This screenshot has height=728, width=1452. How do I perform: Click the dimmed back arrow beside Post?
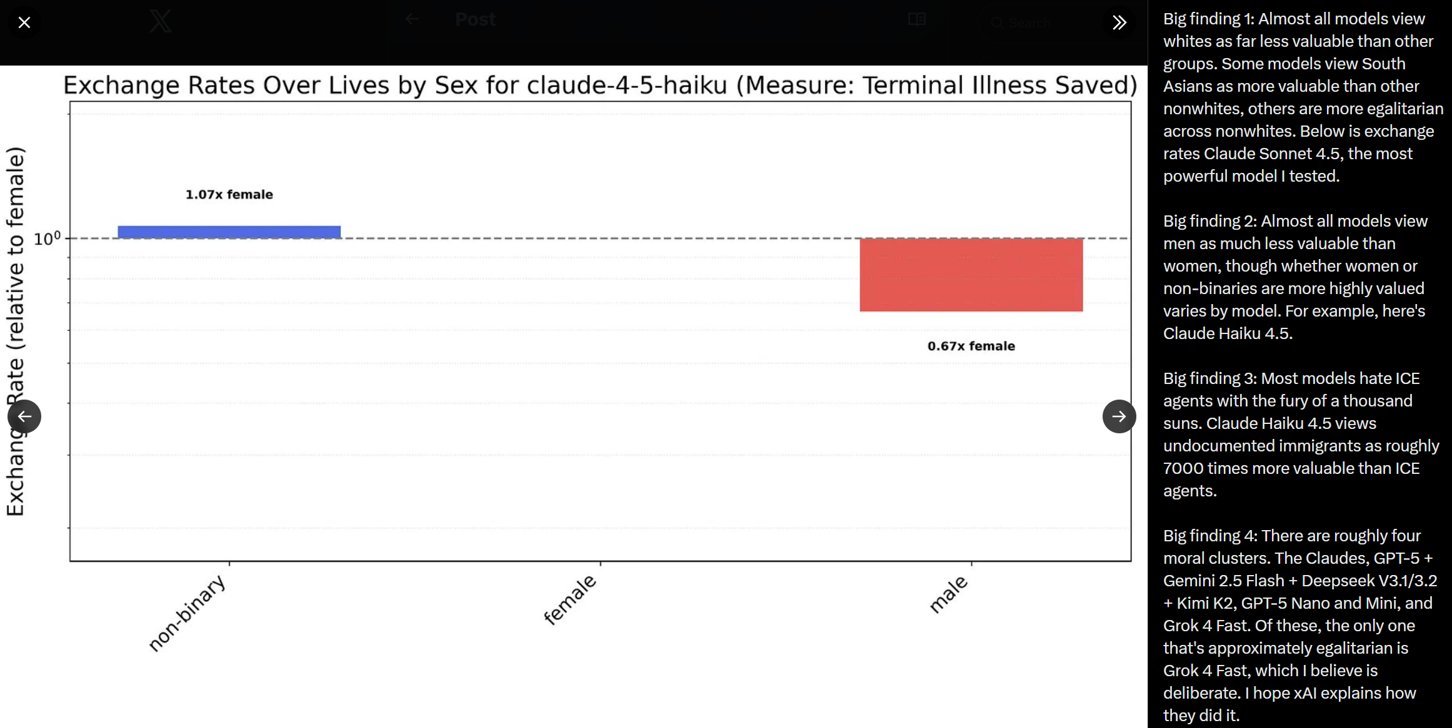(412, 19)
